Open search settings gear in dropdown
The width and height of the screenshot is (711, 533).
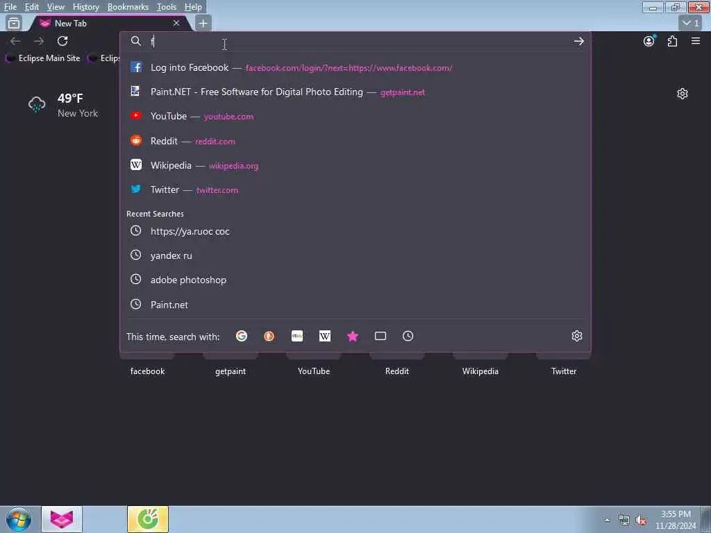coord(577,337)
